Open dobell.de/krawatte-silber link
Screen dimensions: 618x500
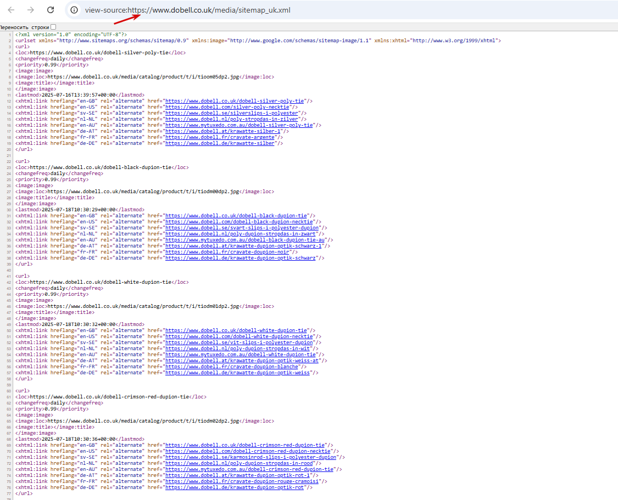(x=220, y=143)
